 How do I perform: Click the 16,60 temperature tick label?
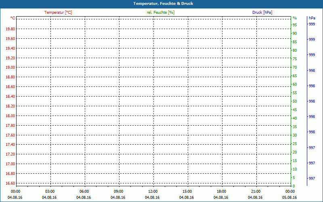[x=10, y=183]
